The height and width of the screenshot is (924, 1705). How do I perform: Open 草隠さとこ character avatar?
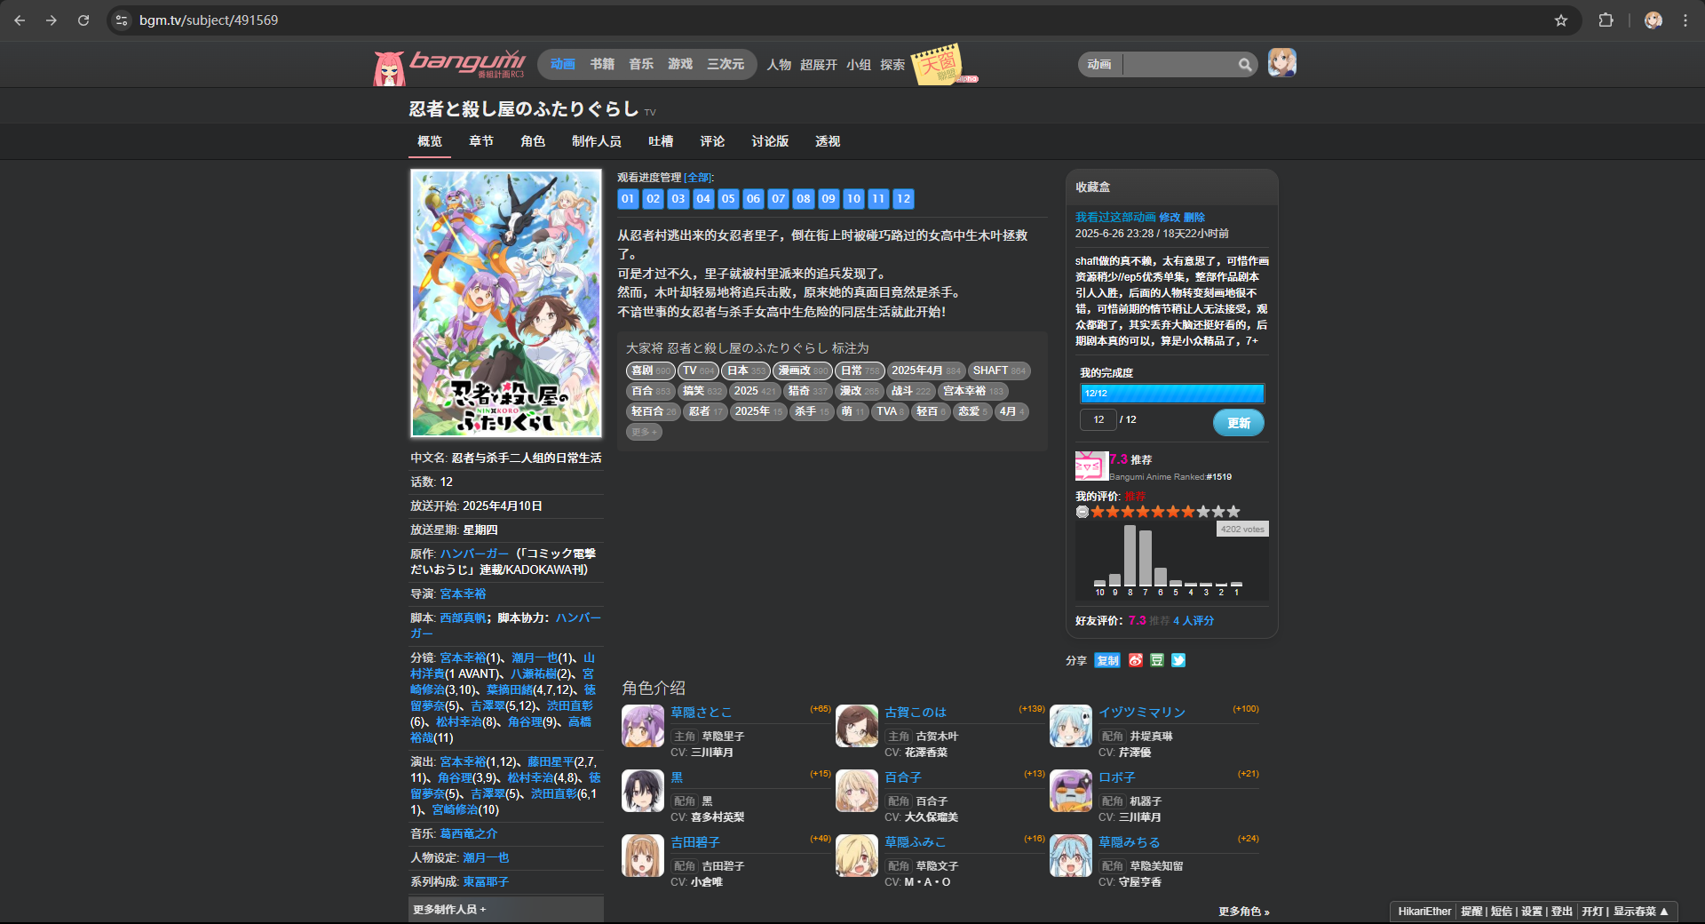click(x=643, y=726)
